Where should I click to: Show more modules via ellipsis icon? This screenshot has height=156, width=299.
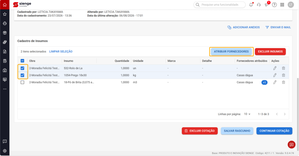pyautogui.click(x=5, y=89)
